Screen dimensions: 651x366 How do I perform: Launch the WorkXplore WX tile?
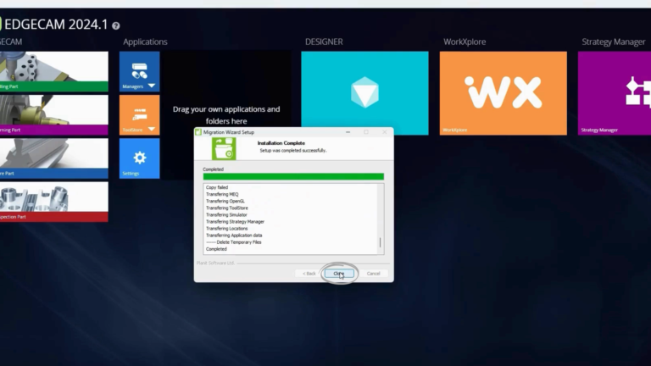[503, 92]
